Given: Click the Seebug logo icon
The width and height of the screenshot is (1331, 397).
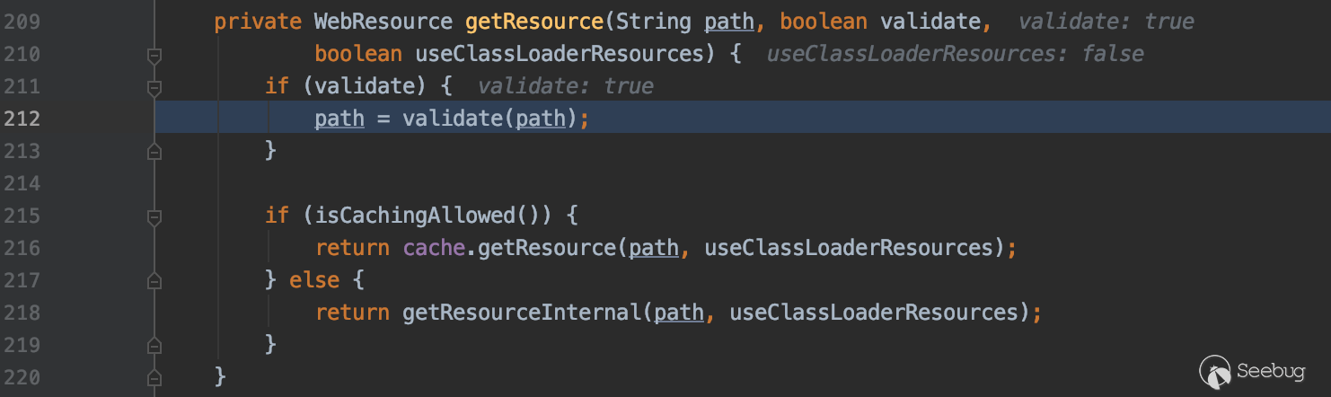Looking at the screenshot, I should (1215, 371).
